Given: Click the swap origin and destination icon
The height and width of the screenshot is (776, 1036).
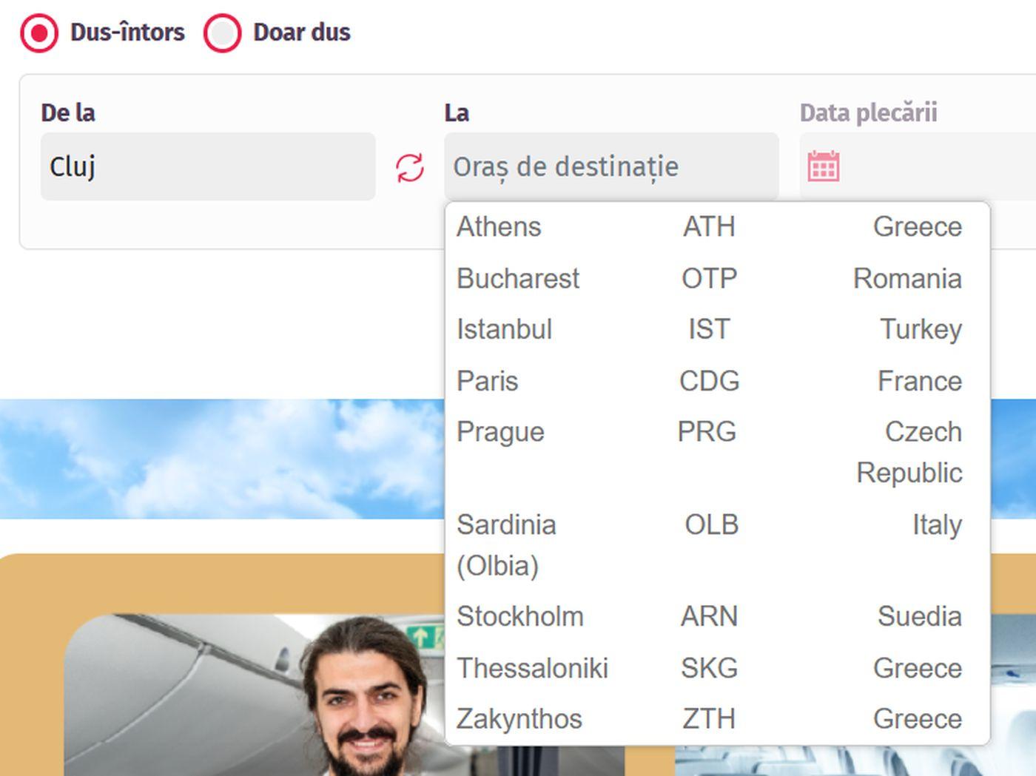Looking at the screenshot, I should coord(409,168).
